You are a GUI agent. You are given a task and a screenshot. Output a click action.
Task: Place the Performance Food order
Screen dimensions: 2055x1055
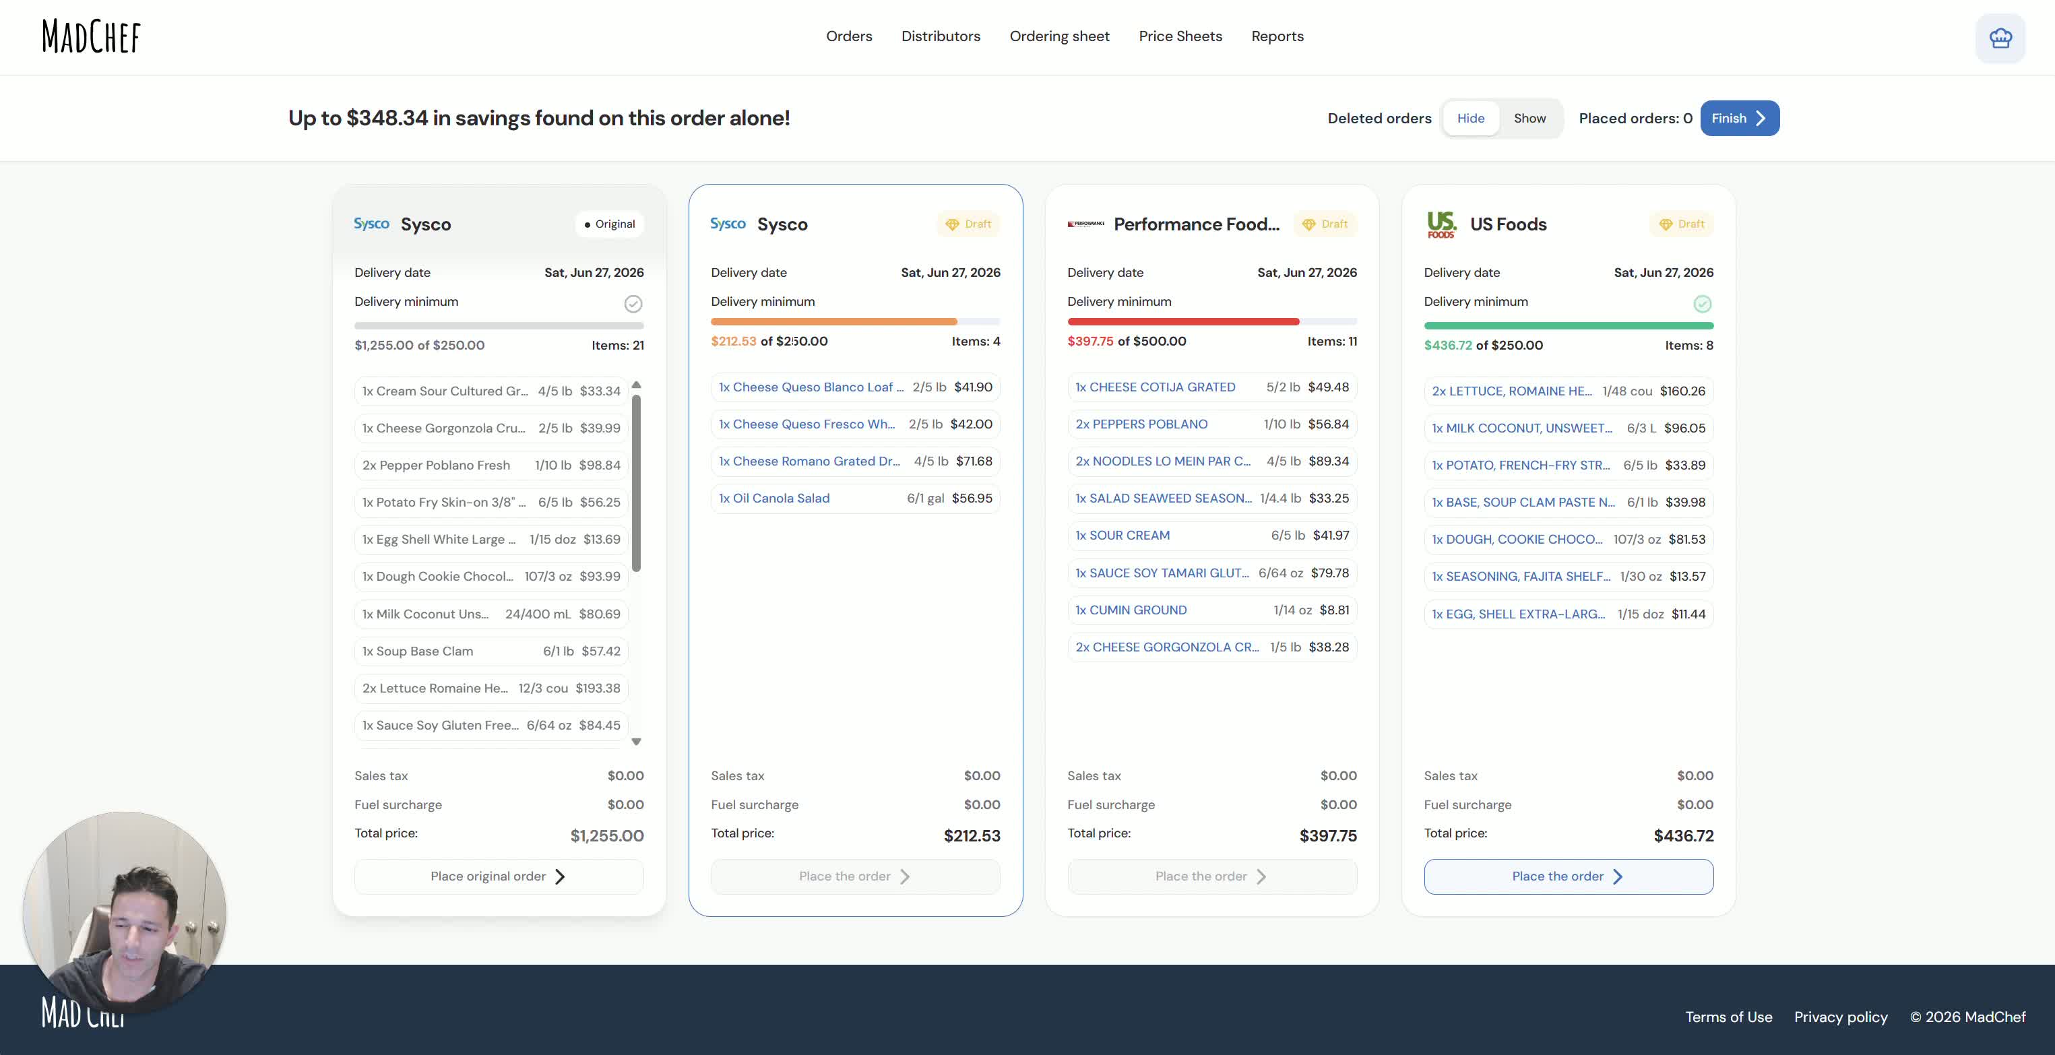point(1212,876)
